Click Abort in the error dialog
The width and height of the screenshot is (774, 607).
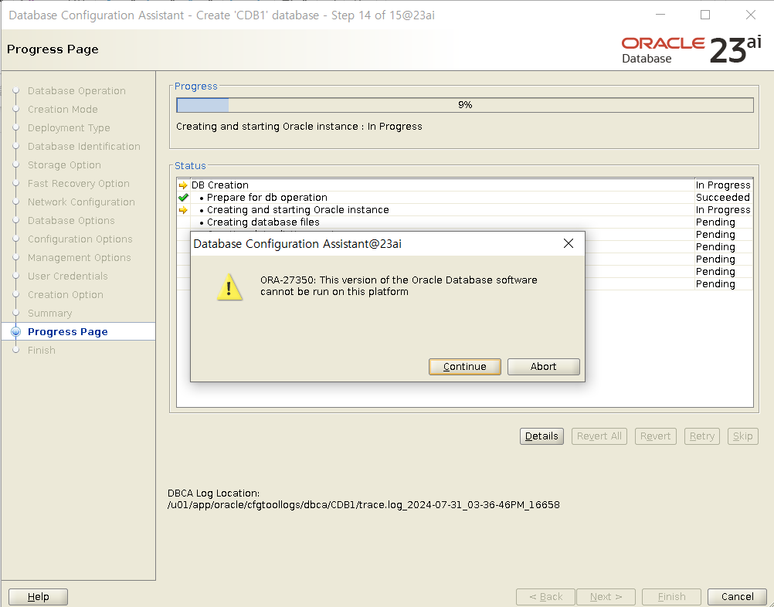(x=543, y=367)
